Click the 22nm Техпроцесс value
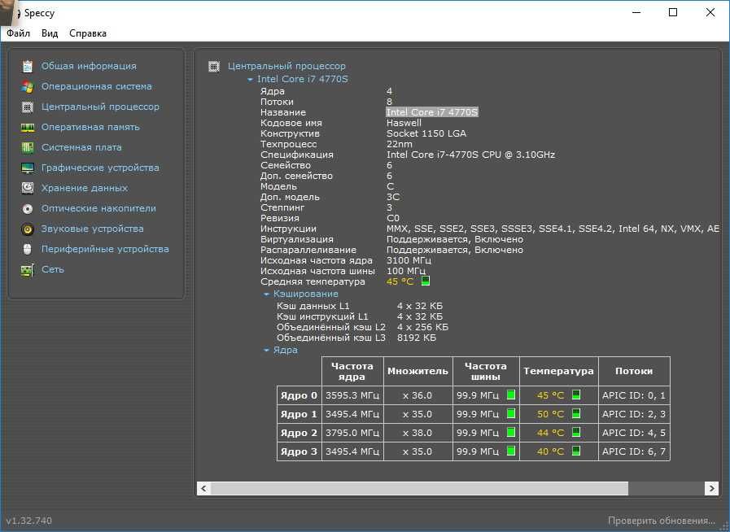Image resolution: width=730 pixels, height=532 pixels. 399,144
